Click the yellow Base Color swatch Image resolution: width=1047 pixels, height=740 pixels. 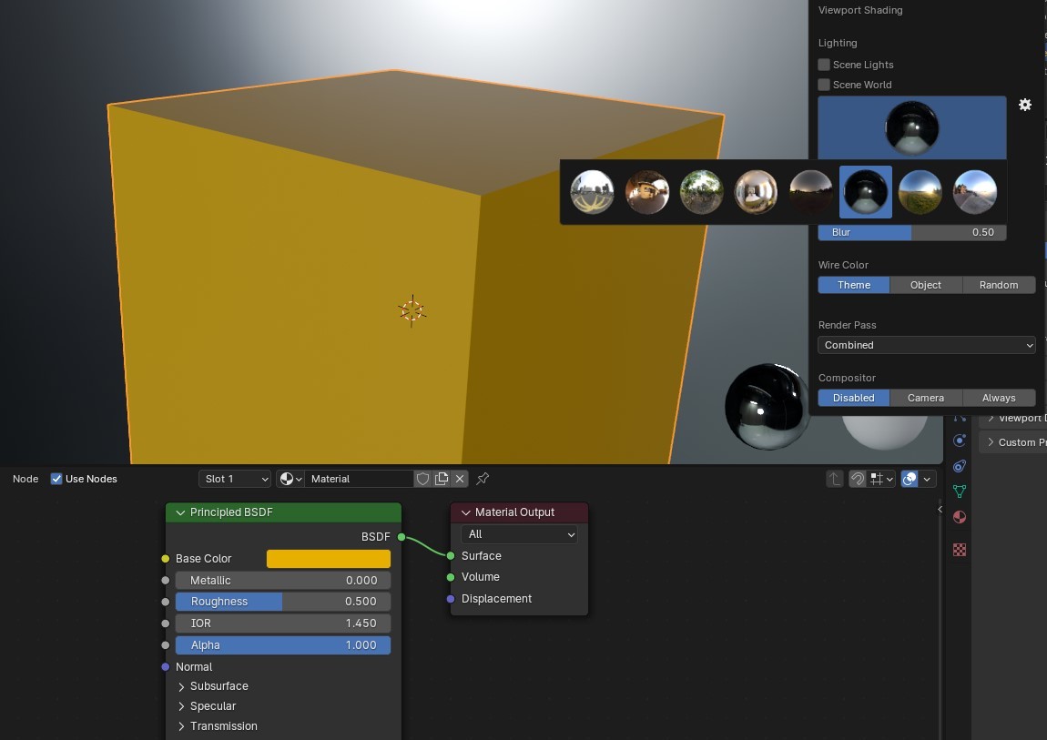coord(329,559)
